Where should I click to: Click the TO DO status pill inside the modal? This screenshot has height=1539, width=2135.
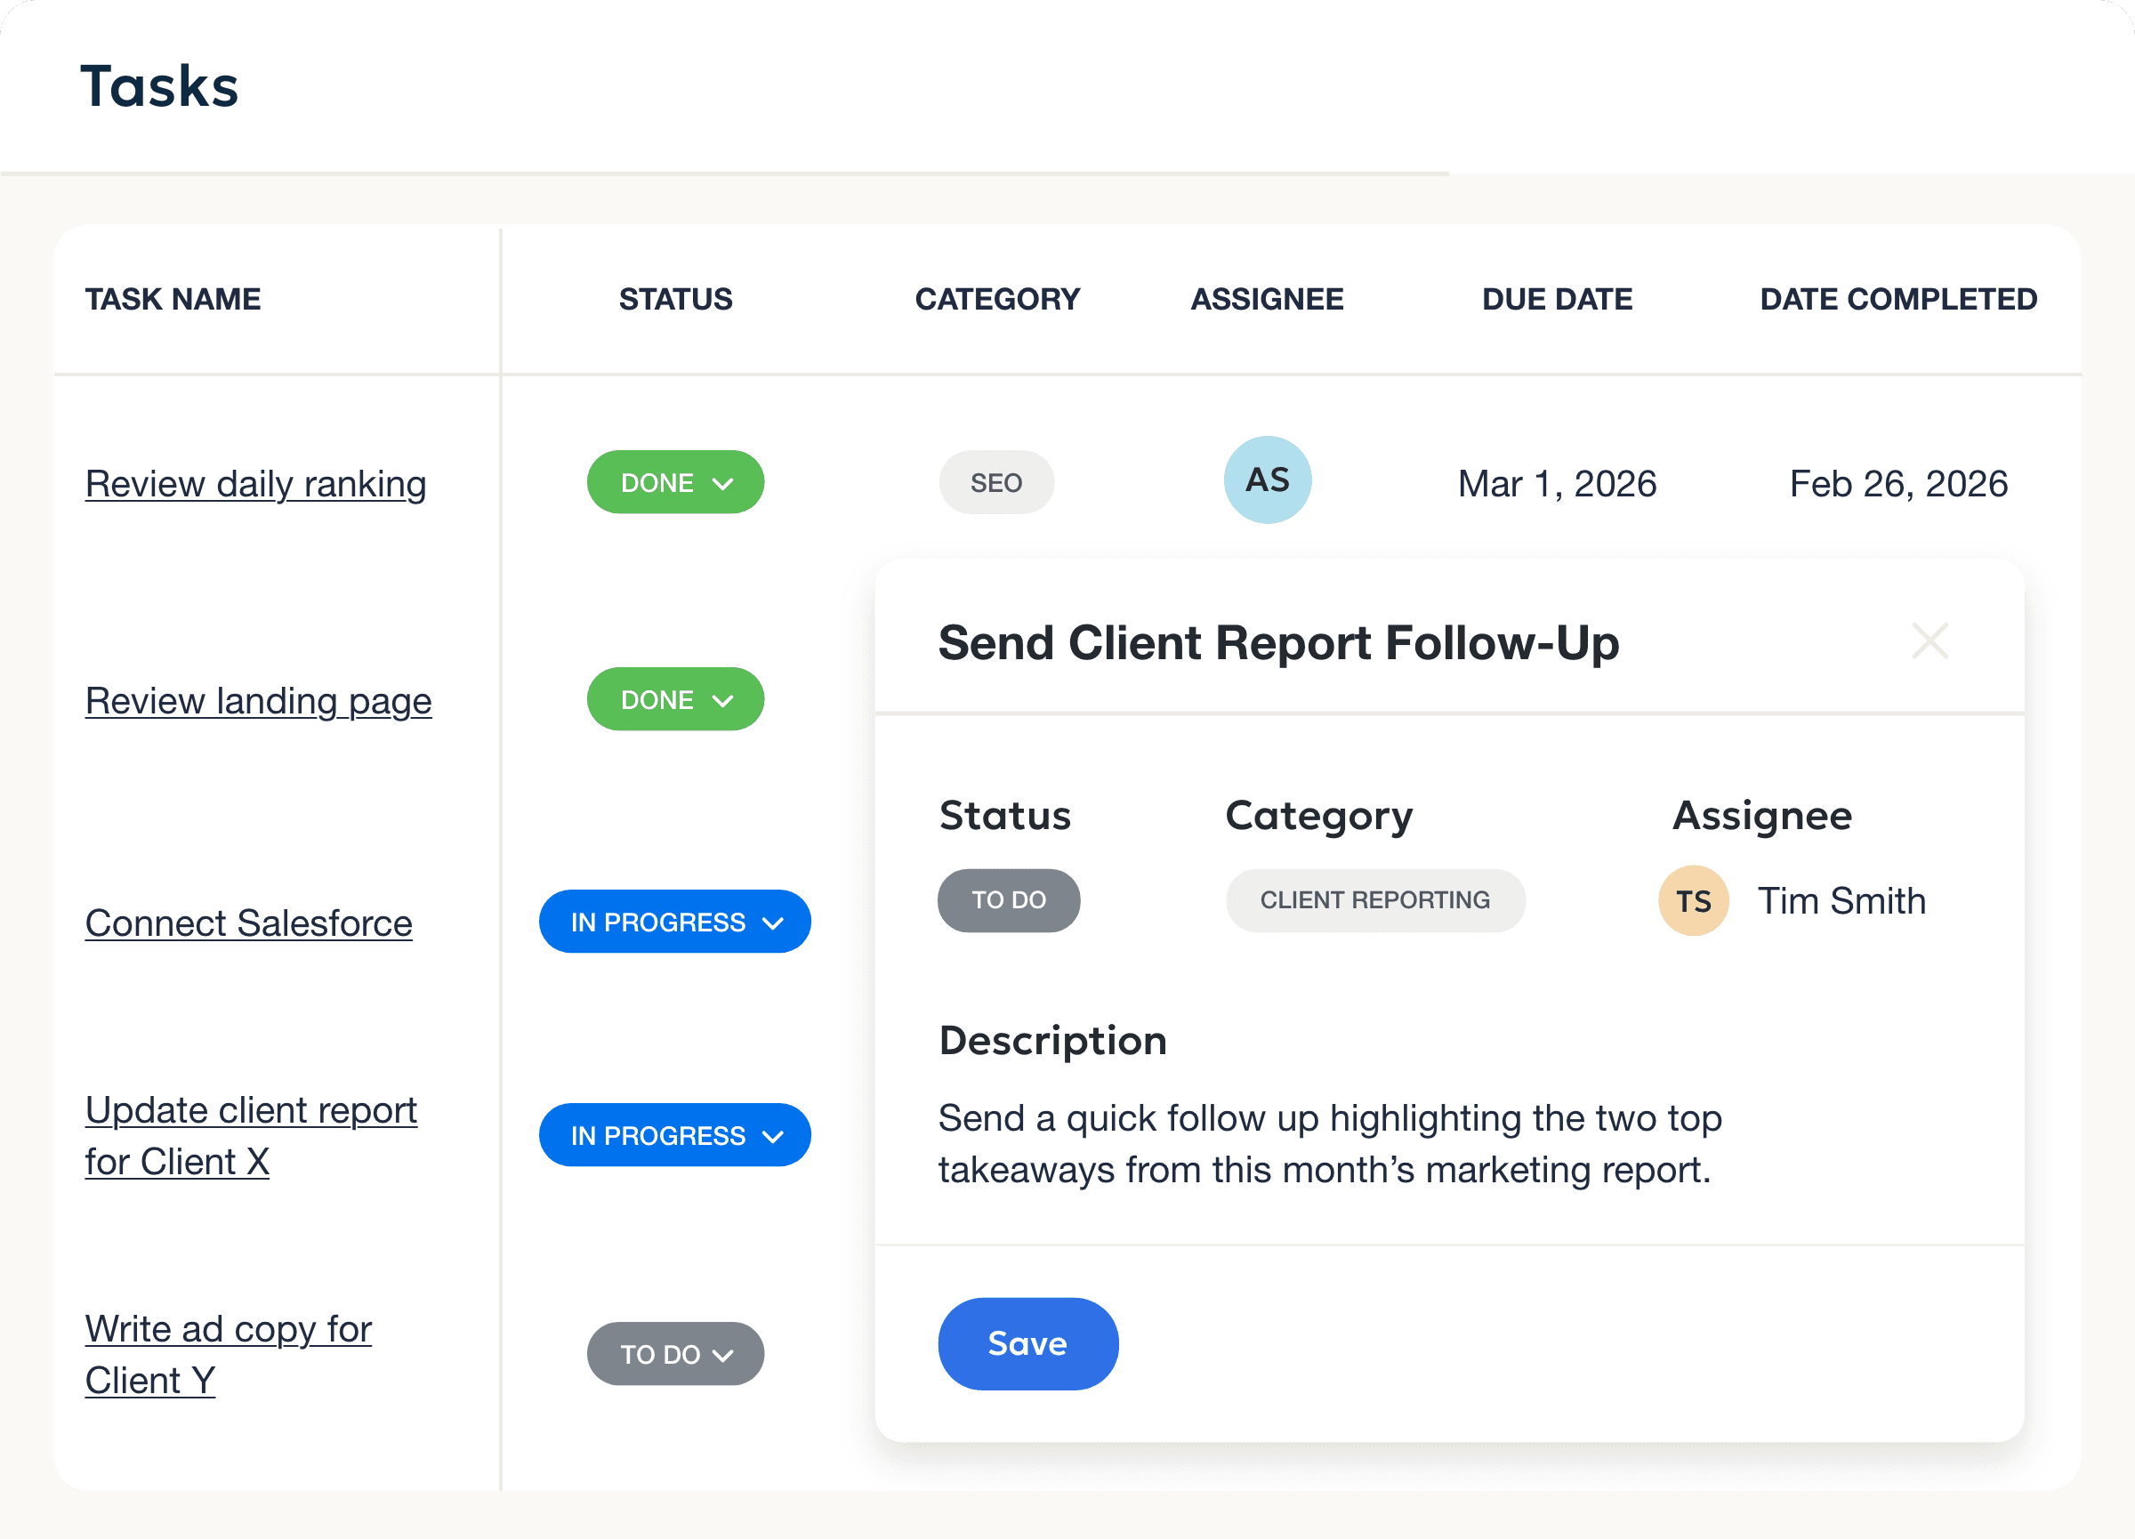click(x=1008, y=900)
